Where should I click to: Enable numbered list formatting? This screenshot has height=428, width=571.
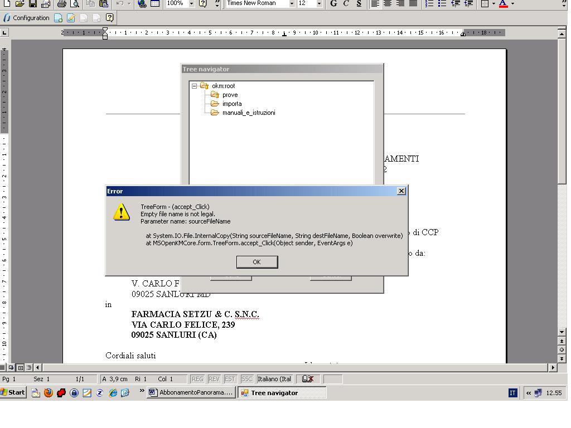pos(430,4)
